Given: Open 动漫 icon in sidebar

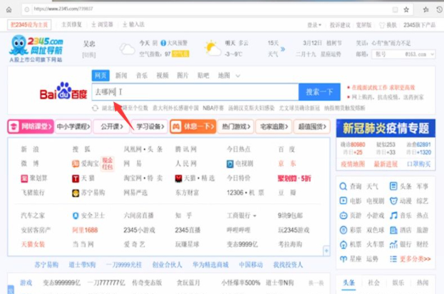Looking at the screenshot, I should tap(393, 201).
